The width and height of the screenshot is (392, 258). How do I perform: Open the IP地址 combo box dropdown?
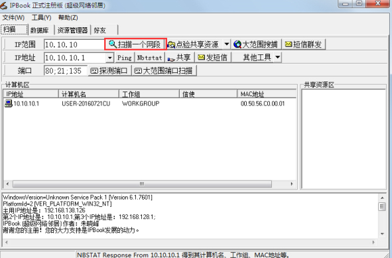point(109,58)
